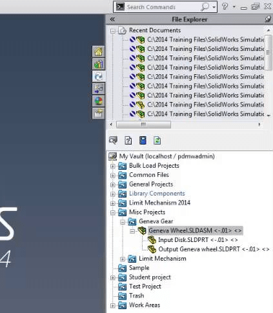Image resolution: width=273 pixels, height=313 pixels.
Task: Collapse the File Explorer pane with double chevron
Action: [x=112, y=19]
